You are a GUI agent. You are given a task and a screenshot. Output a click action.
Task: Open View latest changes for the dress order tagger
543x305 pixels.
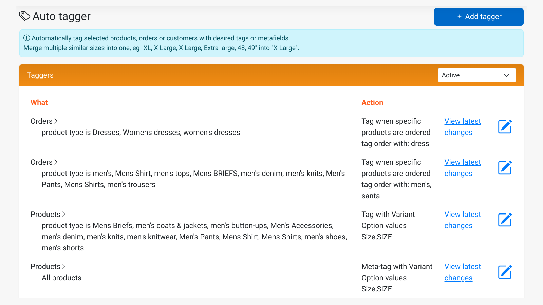click(x=462, y=126)
